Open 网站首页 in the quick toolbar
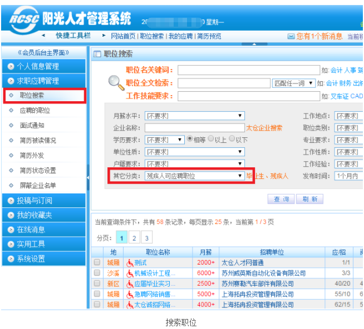The image size is (364, 329). pyautogui.click(x=123, y=36)
